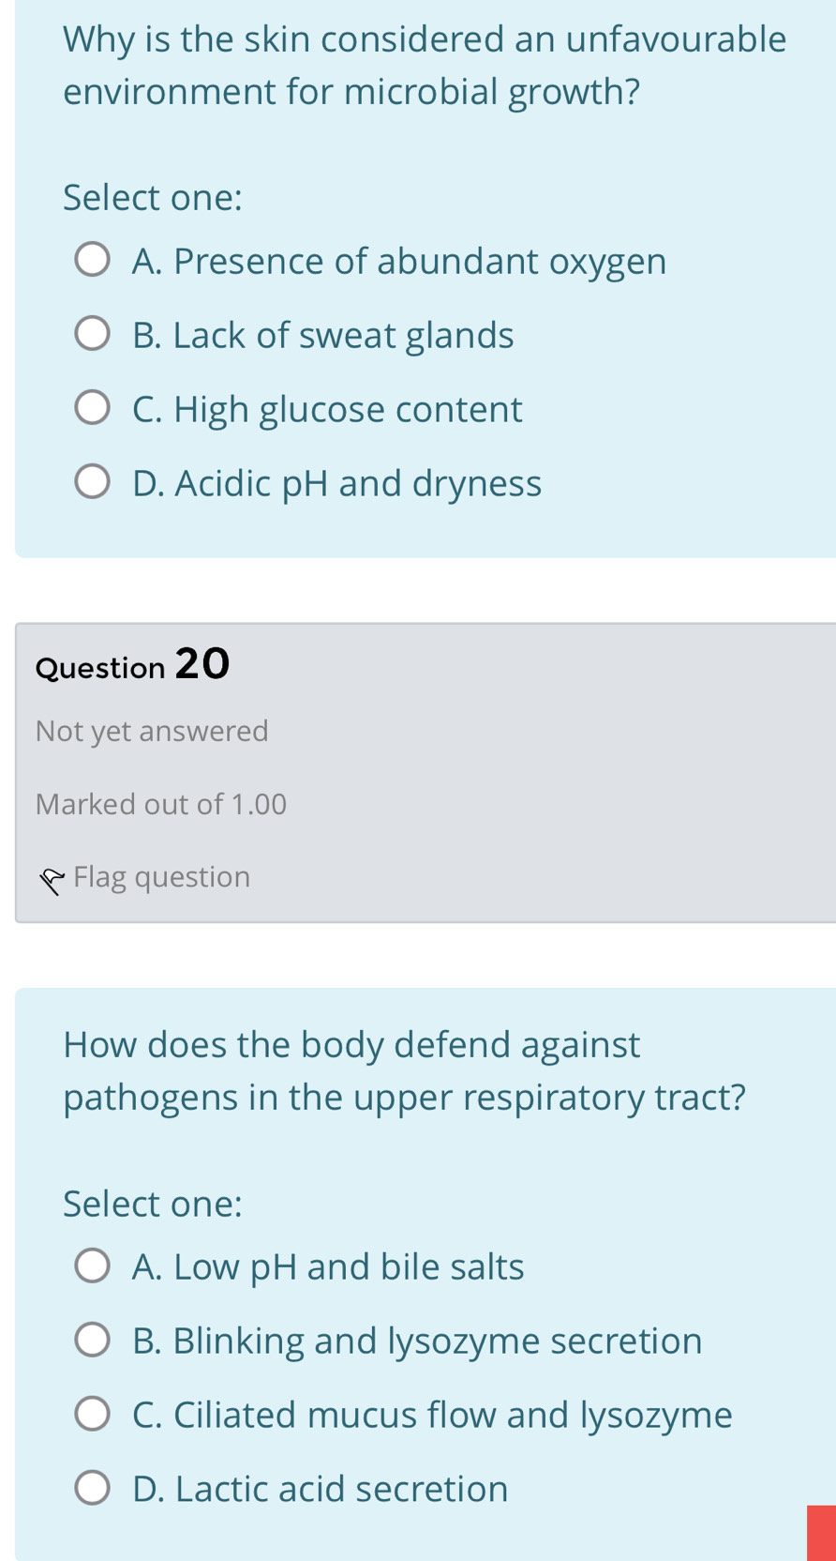
Task: Click the Not yet answered status text
Action: pyautogui.click(x=152, y=731)
